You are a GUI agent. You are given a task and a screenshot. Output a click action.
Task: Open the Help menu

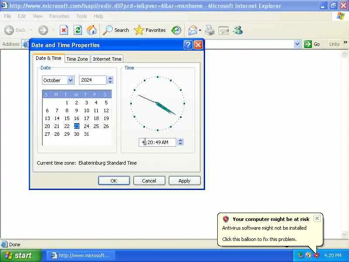pyautogui.click(x=98, y=16)
